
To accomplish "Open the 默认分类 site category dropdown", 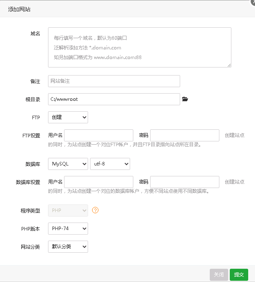I will click(x=68, y=247).
